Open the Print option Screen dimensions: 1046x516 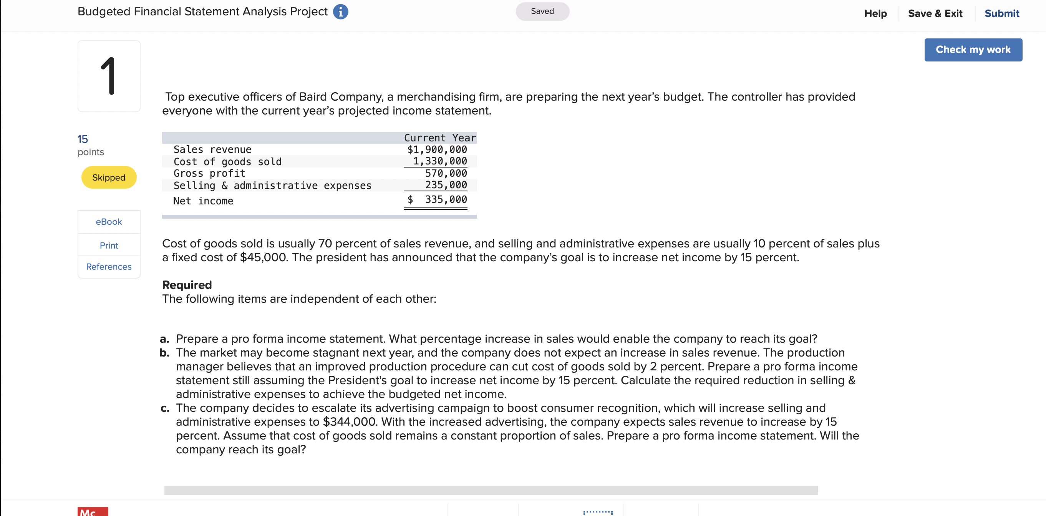coord(108,245)
